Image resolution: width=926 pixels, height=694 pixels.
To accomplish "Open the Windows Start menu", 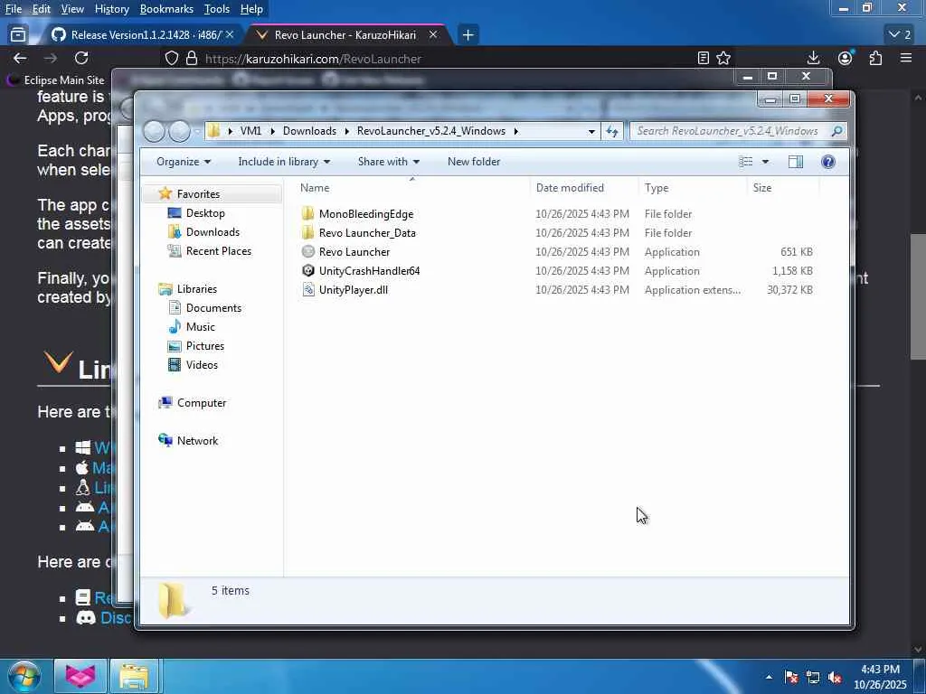I will pyautogui.click(x=24, y=676).
